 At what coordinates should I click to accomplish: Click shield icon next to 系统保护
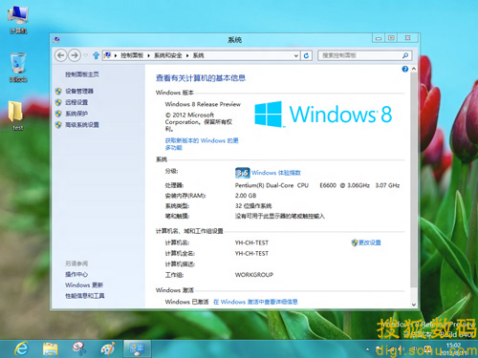coord(58,114)
